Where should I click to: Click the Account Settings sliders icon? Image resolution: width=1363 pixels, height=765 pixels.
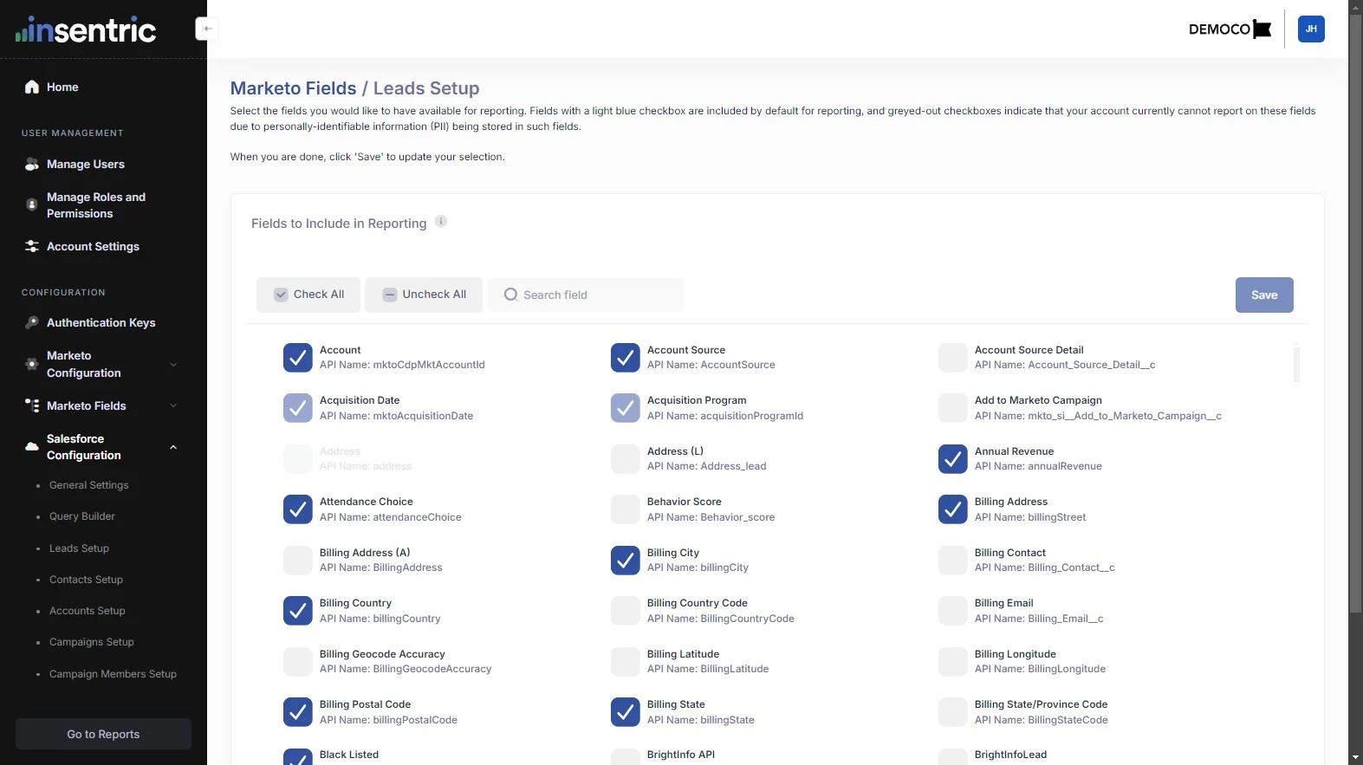pos(32,246)
